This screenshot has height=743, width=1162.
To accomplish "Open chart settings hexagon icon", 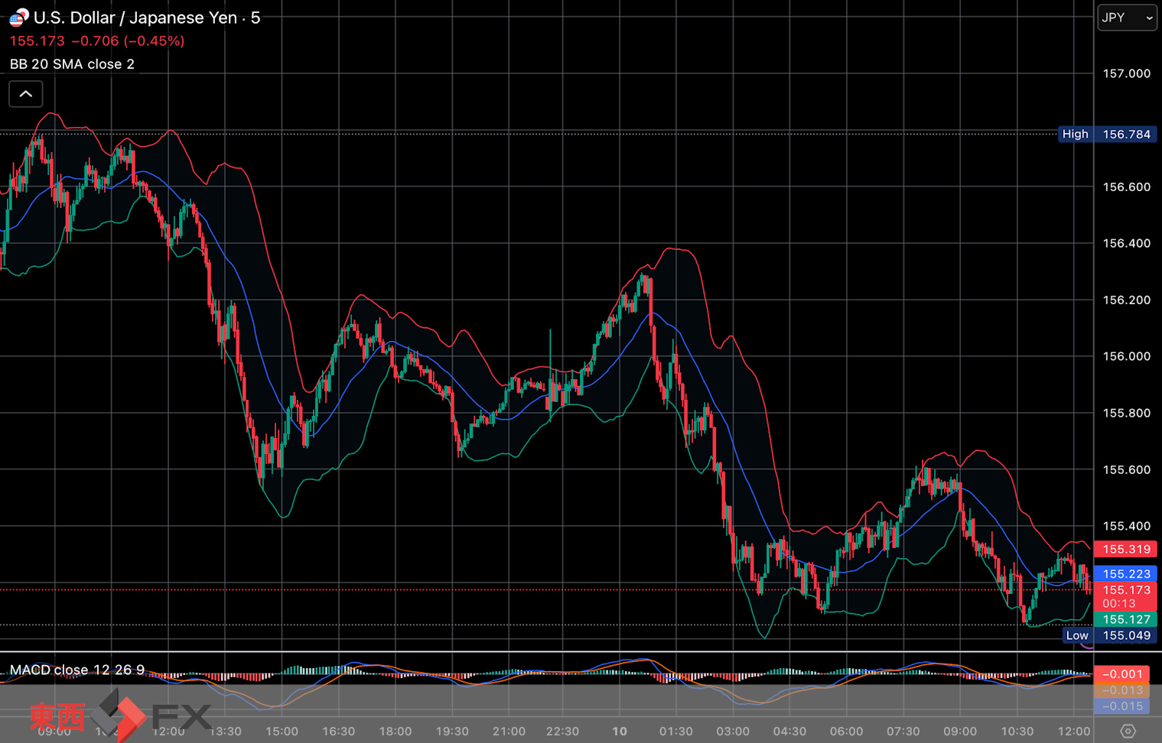I will [x=1128, y=731].
